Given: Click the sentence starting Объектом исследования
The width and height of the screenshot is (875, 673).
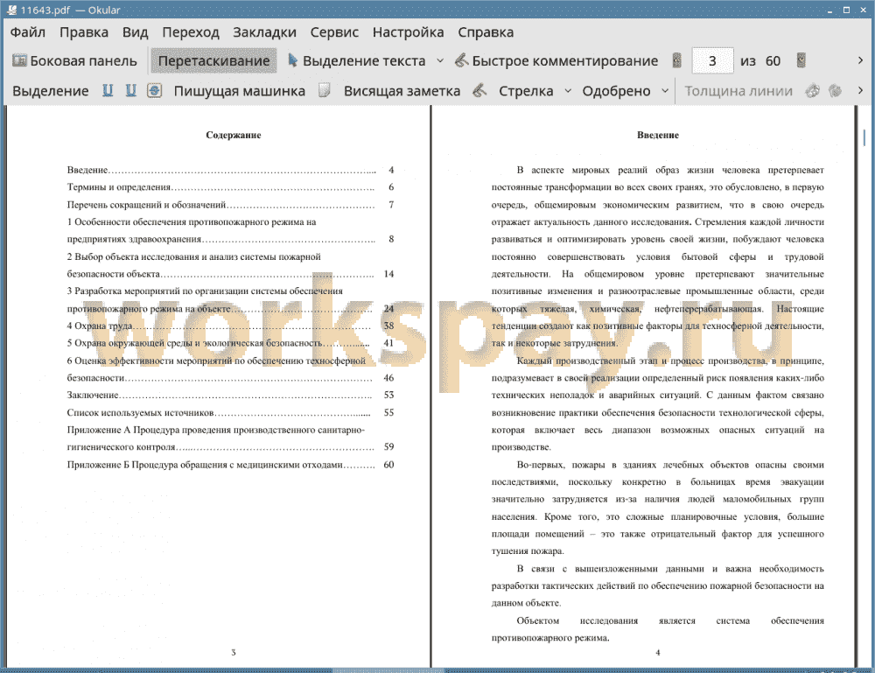Looking at the screenshot, I should [x=657, y=629].
